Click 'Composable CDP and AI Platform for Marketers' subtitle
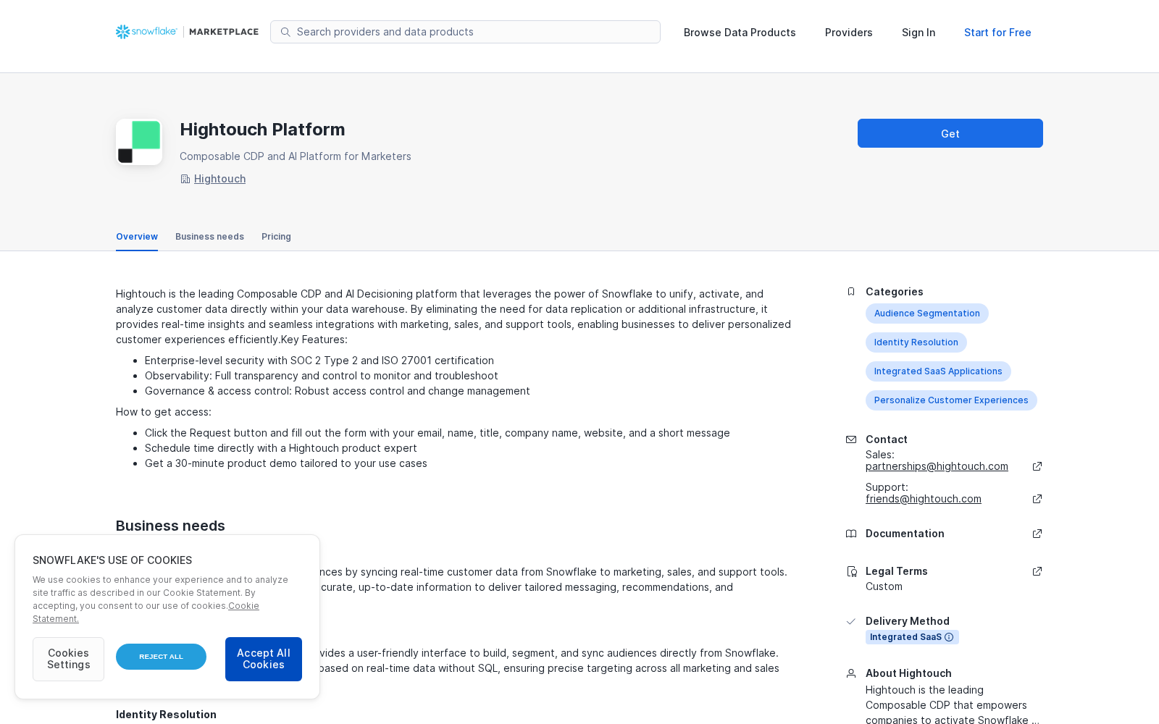This screenshot has height=724, width=1159. pos(296,156)
